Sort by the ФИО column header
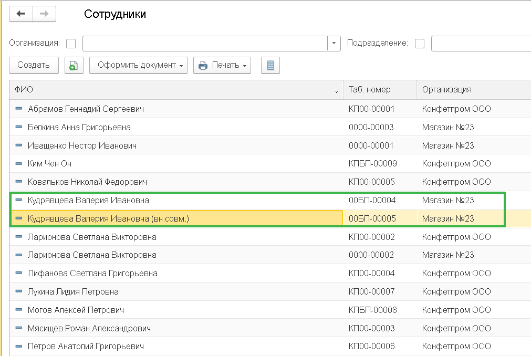 pos(176,90)
